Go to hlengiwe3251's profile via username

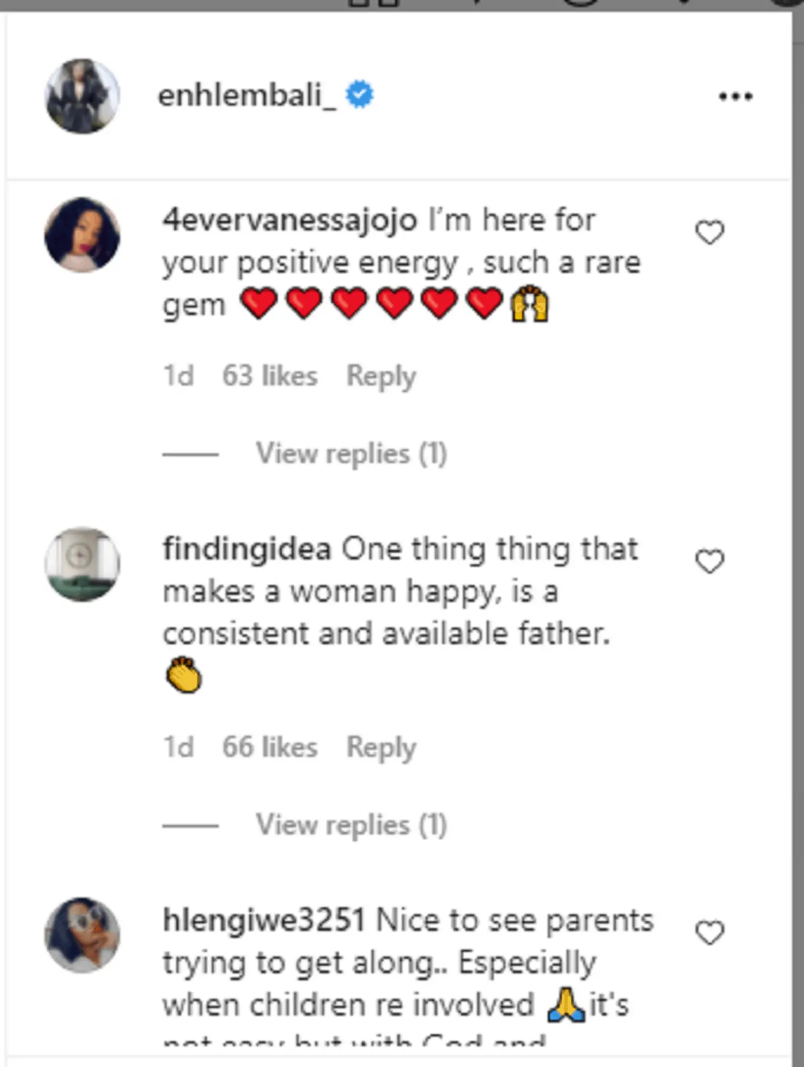point(264,920)
